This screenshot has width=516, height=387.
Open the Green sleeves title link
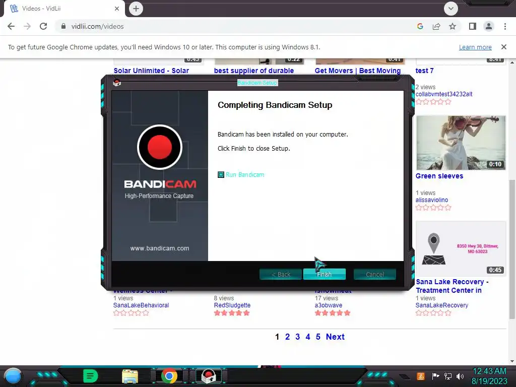(x=439, y=176)
